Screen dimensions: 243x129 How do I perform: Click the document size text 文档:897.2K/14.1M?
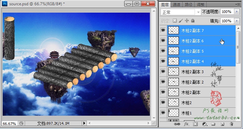click(x=53, y=123)
